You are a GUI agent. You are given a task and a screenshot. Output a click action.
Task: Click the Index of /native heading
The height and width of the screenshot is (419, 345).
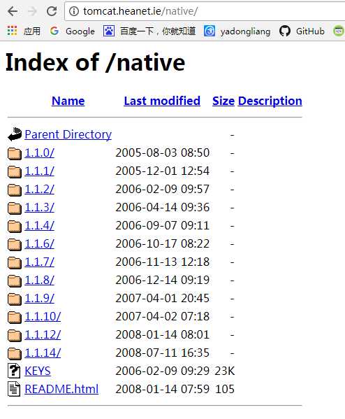[x=95, y=62]
